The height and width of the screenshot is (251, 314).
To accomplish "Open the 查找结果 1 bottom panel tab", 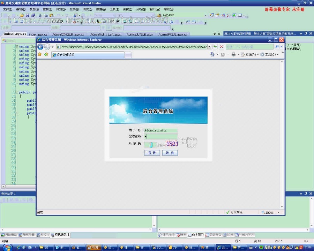I will 60,234.
